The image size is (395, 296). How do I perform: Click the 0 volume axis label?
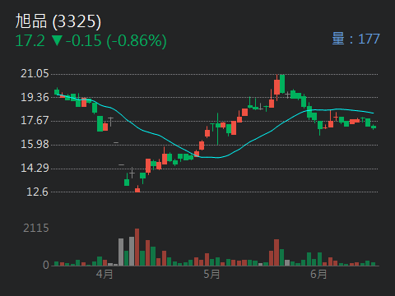46,265
